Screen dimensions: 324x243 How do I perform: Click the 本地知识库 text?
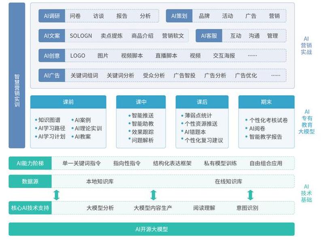[x=100, y=181]
